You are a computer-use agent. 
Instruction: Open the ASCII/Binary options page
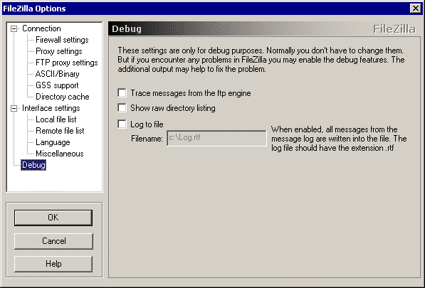pos(58,74)
